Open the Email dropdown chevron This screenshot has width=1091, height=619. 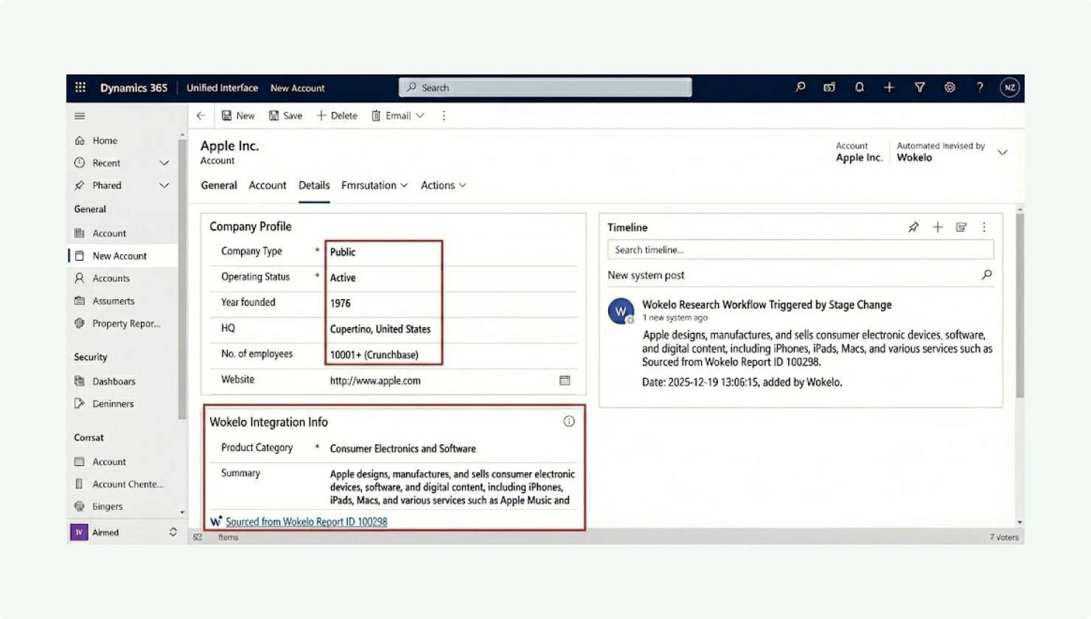point(420,116)
